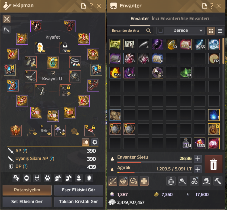
Task: Toggle the sword and shield display button
Action: (86, 142)
